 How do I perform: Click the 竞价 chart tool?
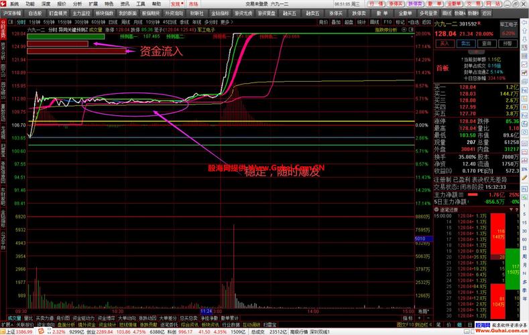click(x=323, y=22)
